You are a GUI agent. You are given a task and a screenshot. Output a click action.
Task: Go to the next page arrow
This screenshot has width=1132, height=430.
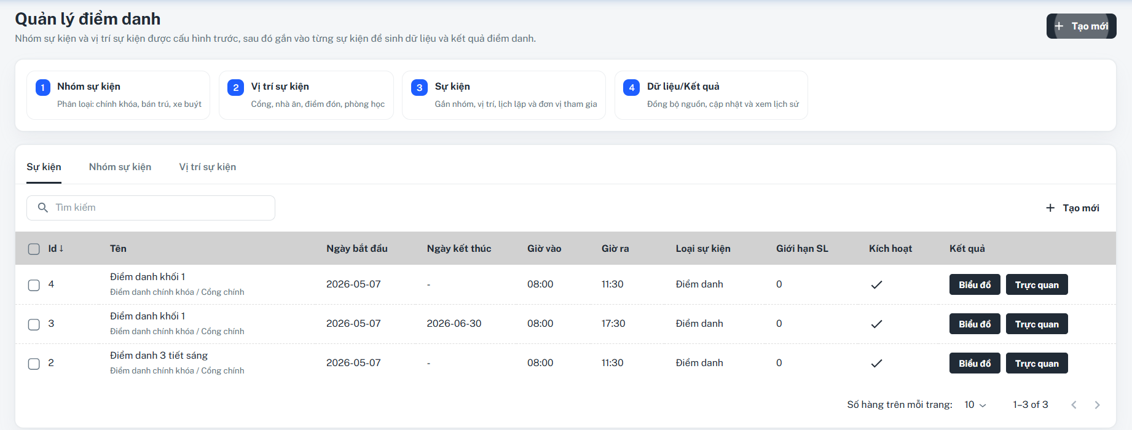tap(1097, 405)
